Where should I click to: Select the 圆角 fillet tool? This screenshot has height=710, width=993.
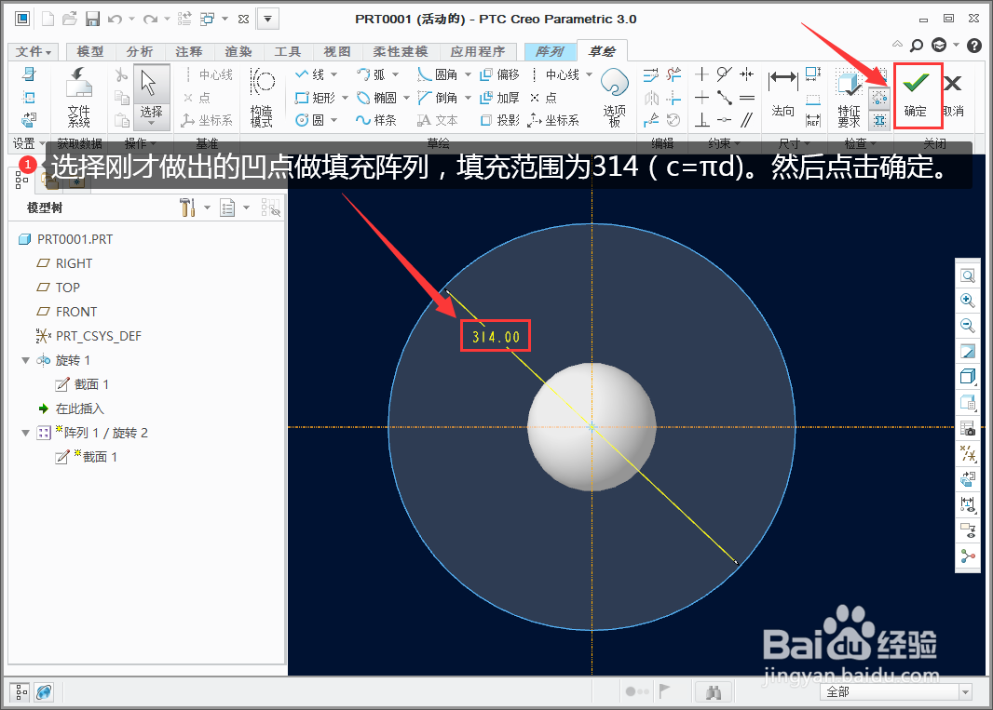point(437,74)
